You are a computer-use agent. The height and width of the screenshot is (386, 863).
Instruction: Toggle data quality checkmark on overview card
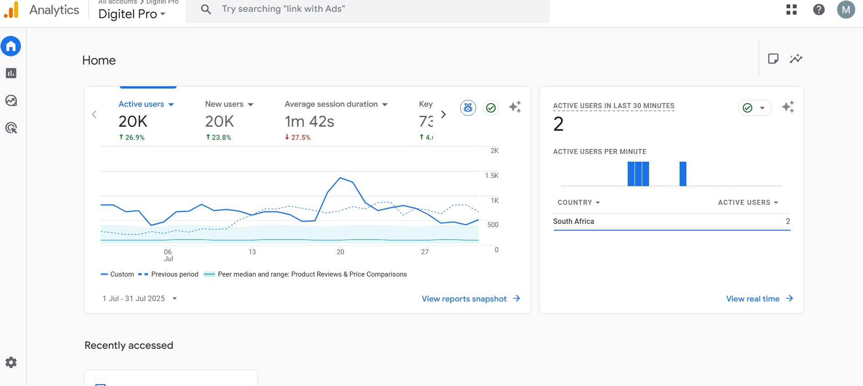[x=491, y=108]
